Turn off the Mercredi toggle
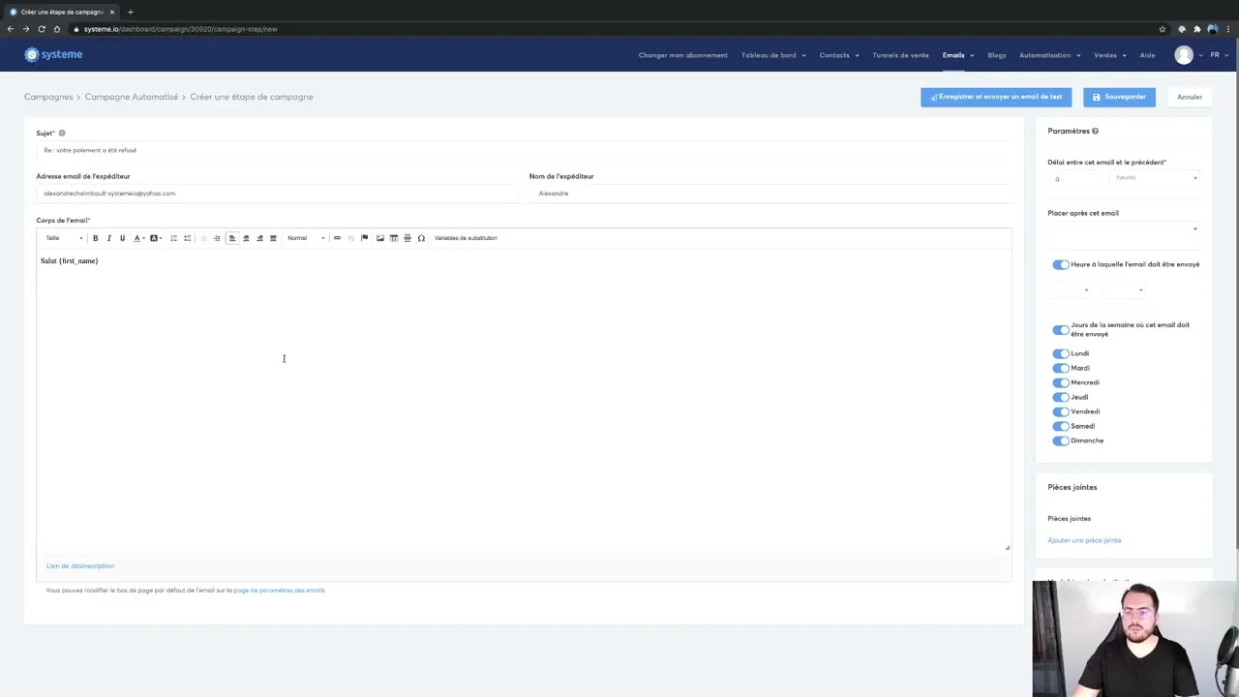This screenshot has width=1239, height=697. (1061, 382)
